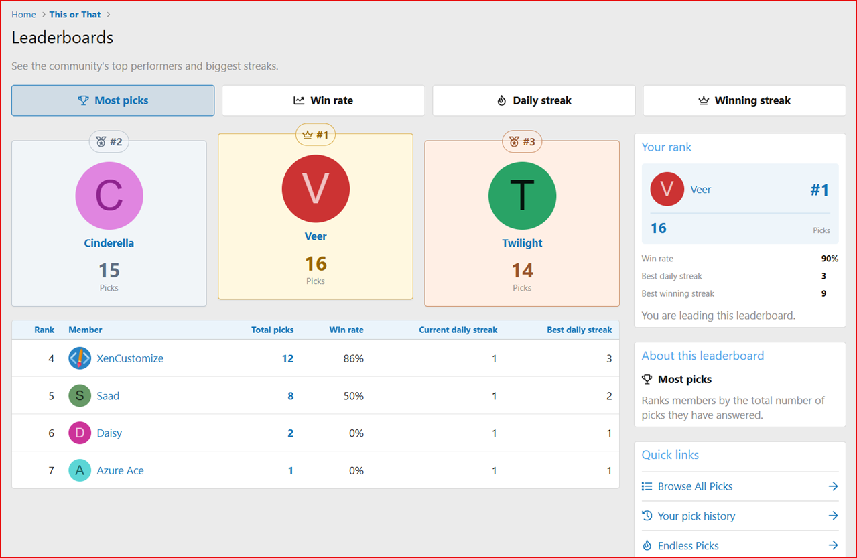Screen dimensions: 857x558
Task: Click the arrow next to Browse All Picks
Action: coord(833,486)
